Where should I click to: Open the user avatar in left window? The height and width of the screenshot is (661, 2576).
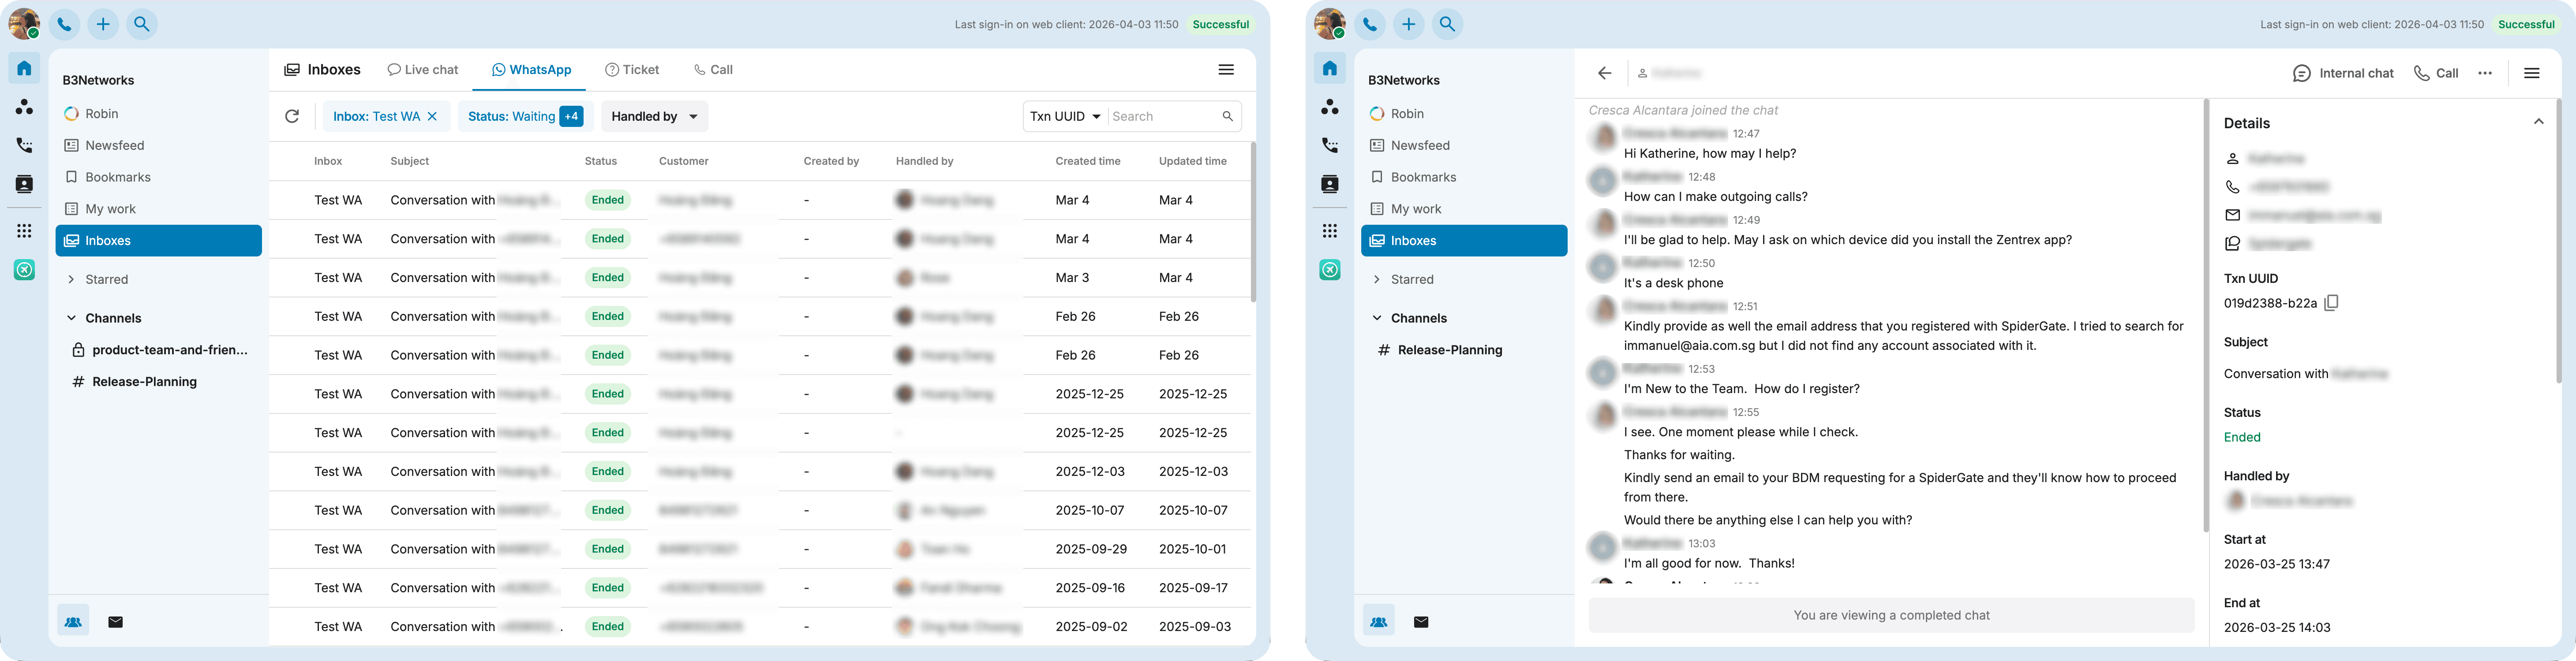tap(24, 24)
